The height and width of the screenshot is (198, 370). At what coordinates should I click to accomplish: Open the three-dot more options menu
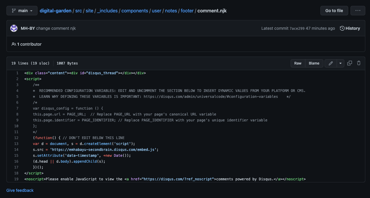pos(358,11)
